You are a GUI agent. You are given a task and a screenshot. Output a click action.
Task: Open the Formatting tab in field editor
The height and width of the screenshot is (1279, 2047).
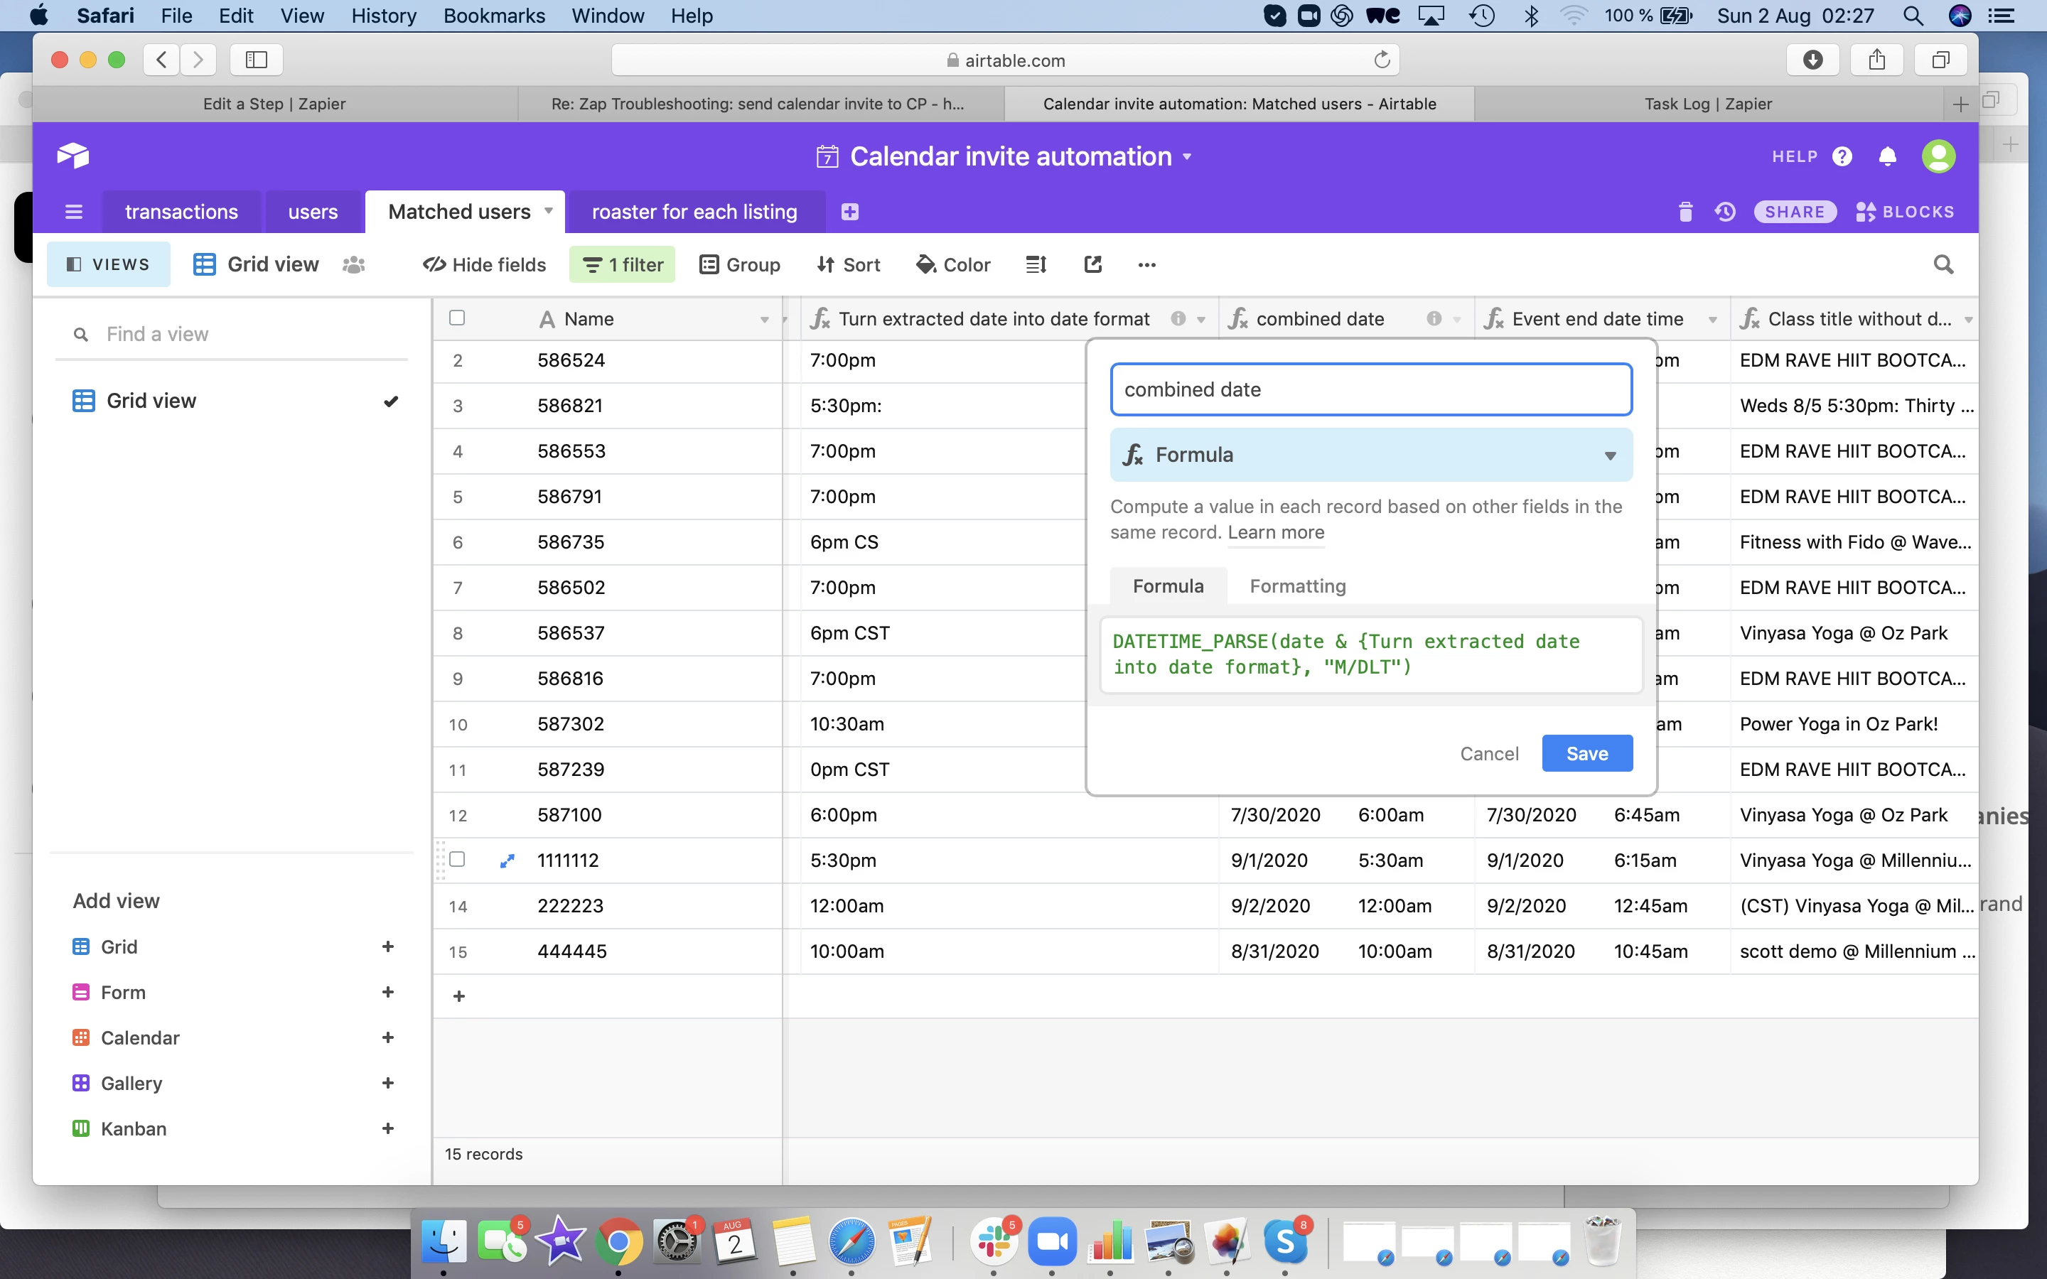click(1298, 586)
